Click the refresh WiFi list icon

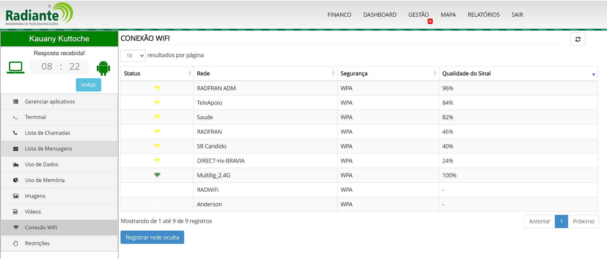click(578, 39)
